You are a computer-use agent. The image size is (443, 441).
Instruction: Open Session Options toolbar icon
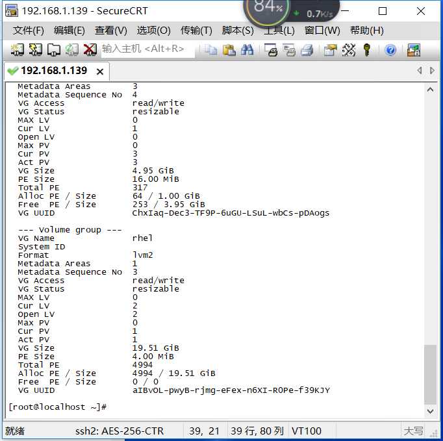tap(331, 50)
